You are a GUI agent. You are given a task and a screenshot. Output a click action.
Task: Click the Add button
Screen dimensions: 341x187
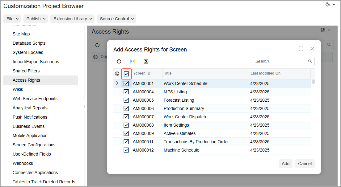pyautogui.click(x=285, y=164)
